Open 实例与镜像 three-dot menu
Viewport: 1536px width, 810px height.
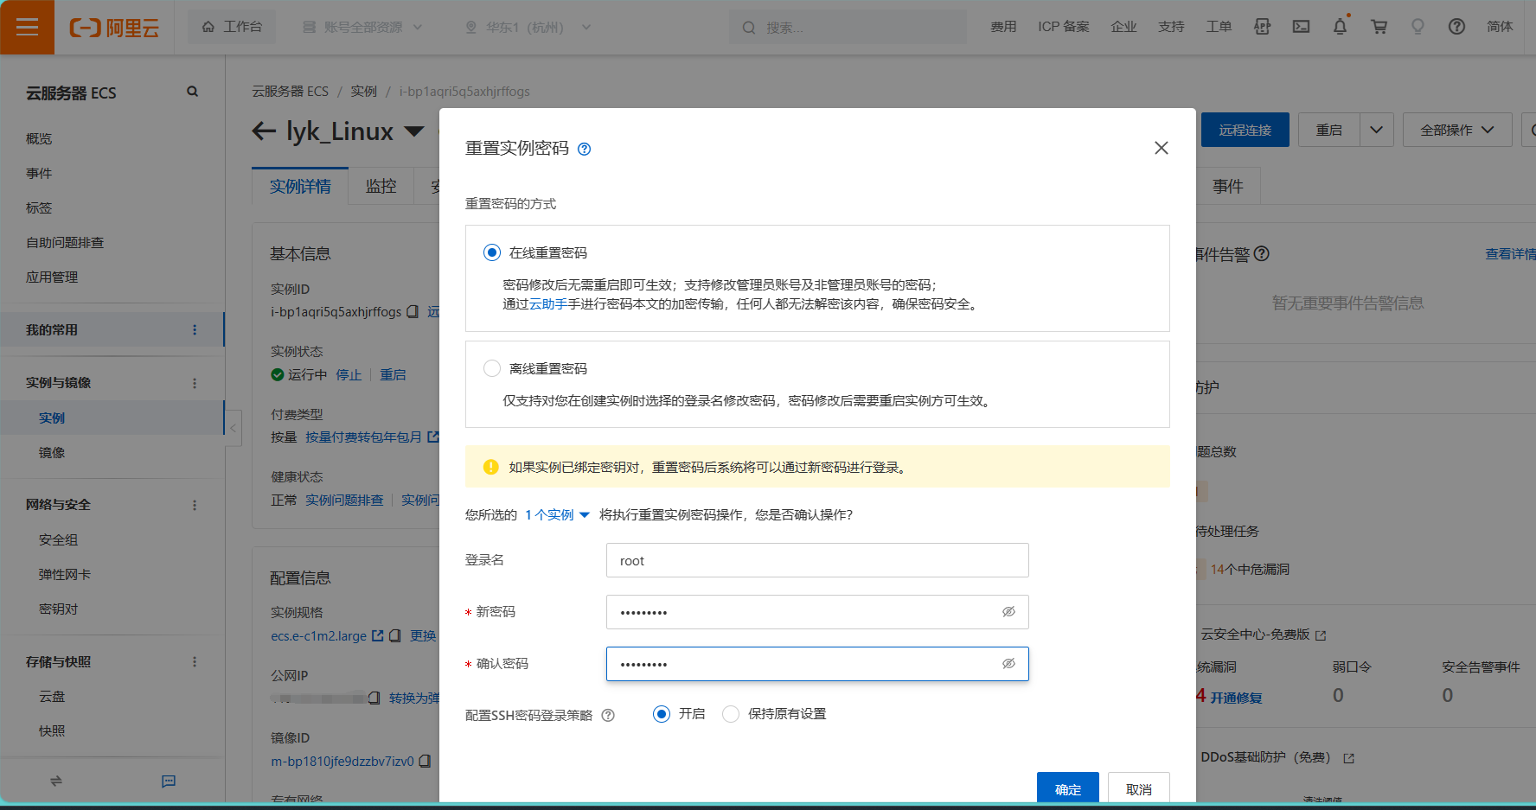(194, 382)
